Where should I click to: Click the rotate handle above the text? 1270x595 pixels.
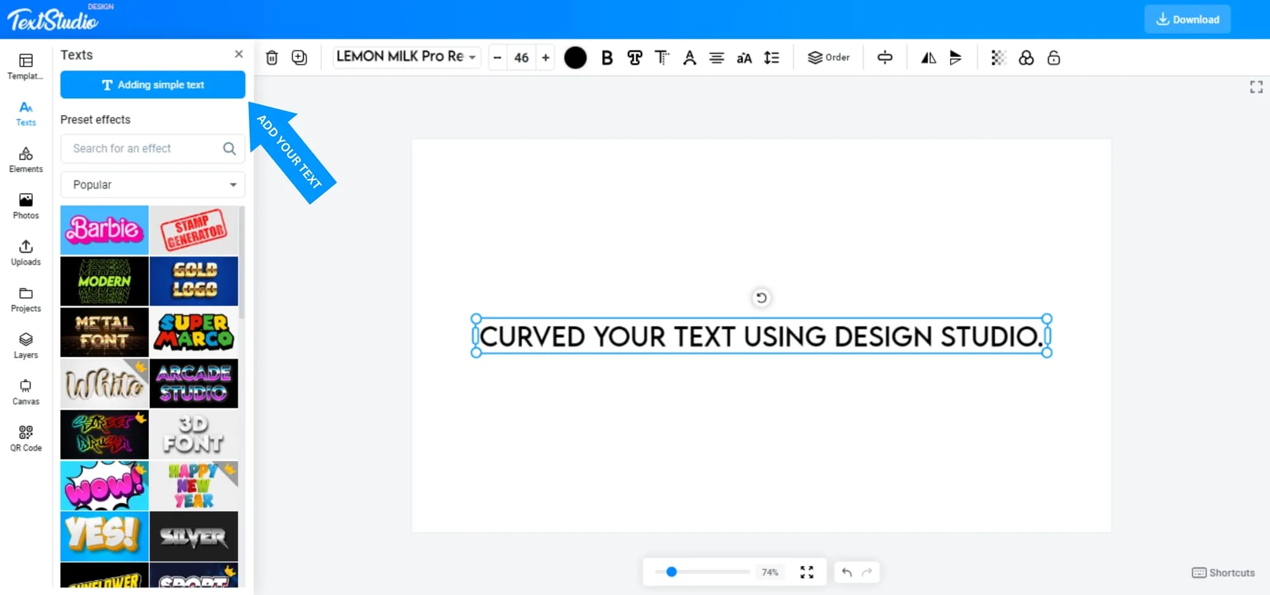[761, 297]
